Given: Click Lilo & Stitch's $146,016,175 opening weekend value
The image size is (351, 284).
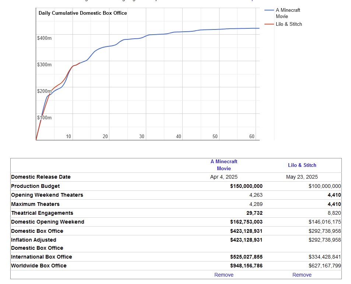Looking at the screenshot, I should (324, 222).
